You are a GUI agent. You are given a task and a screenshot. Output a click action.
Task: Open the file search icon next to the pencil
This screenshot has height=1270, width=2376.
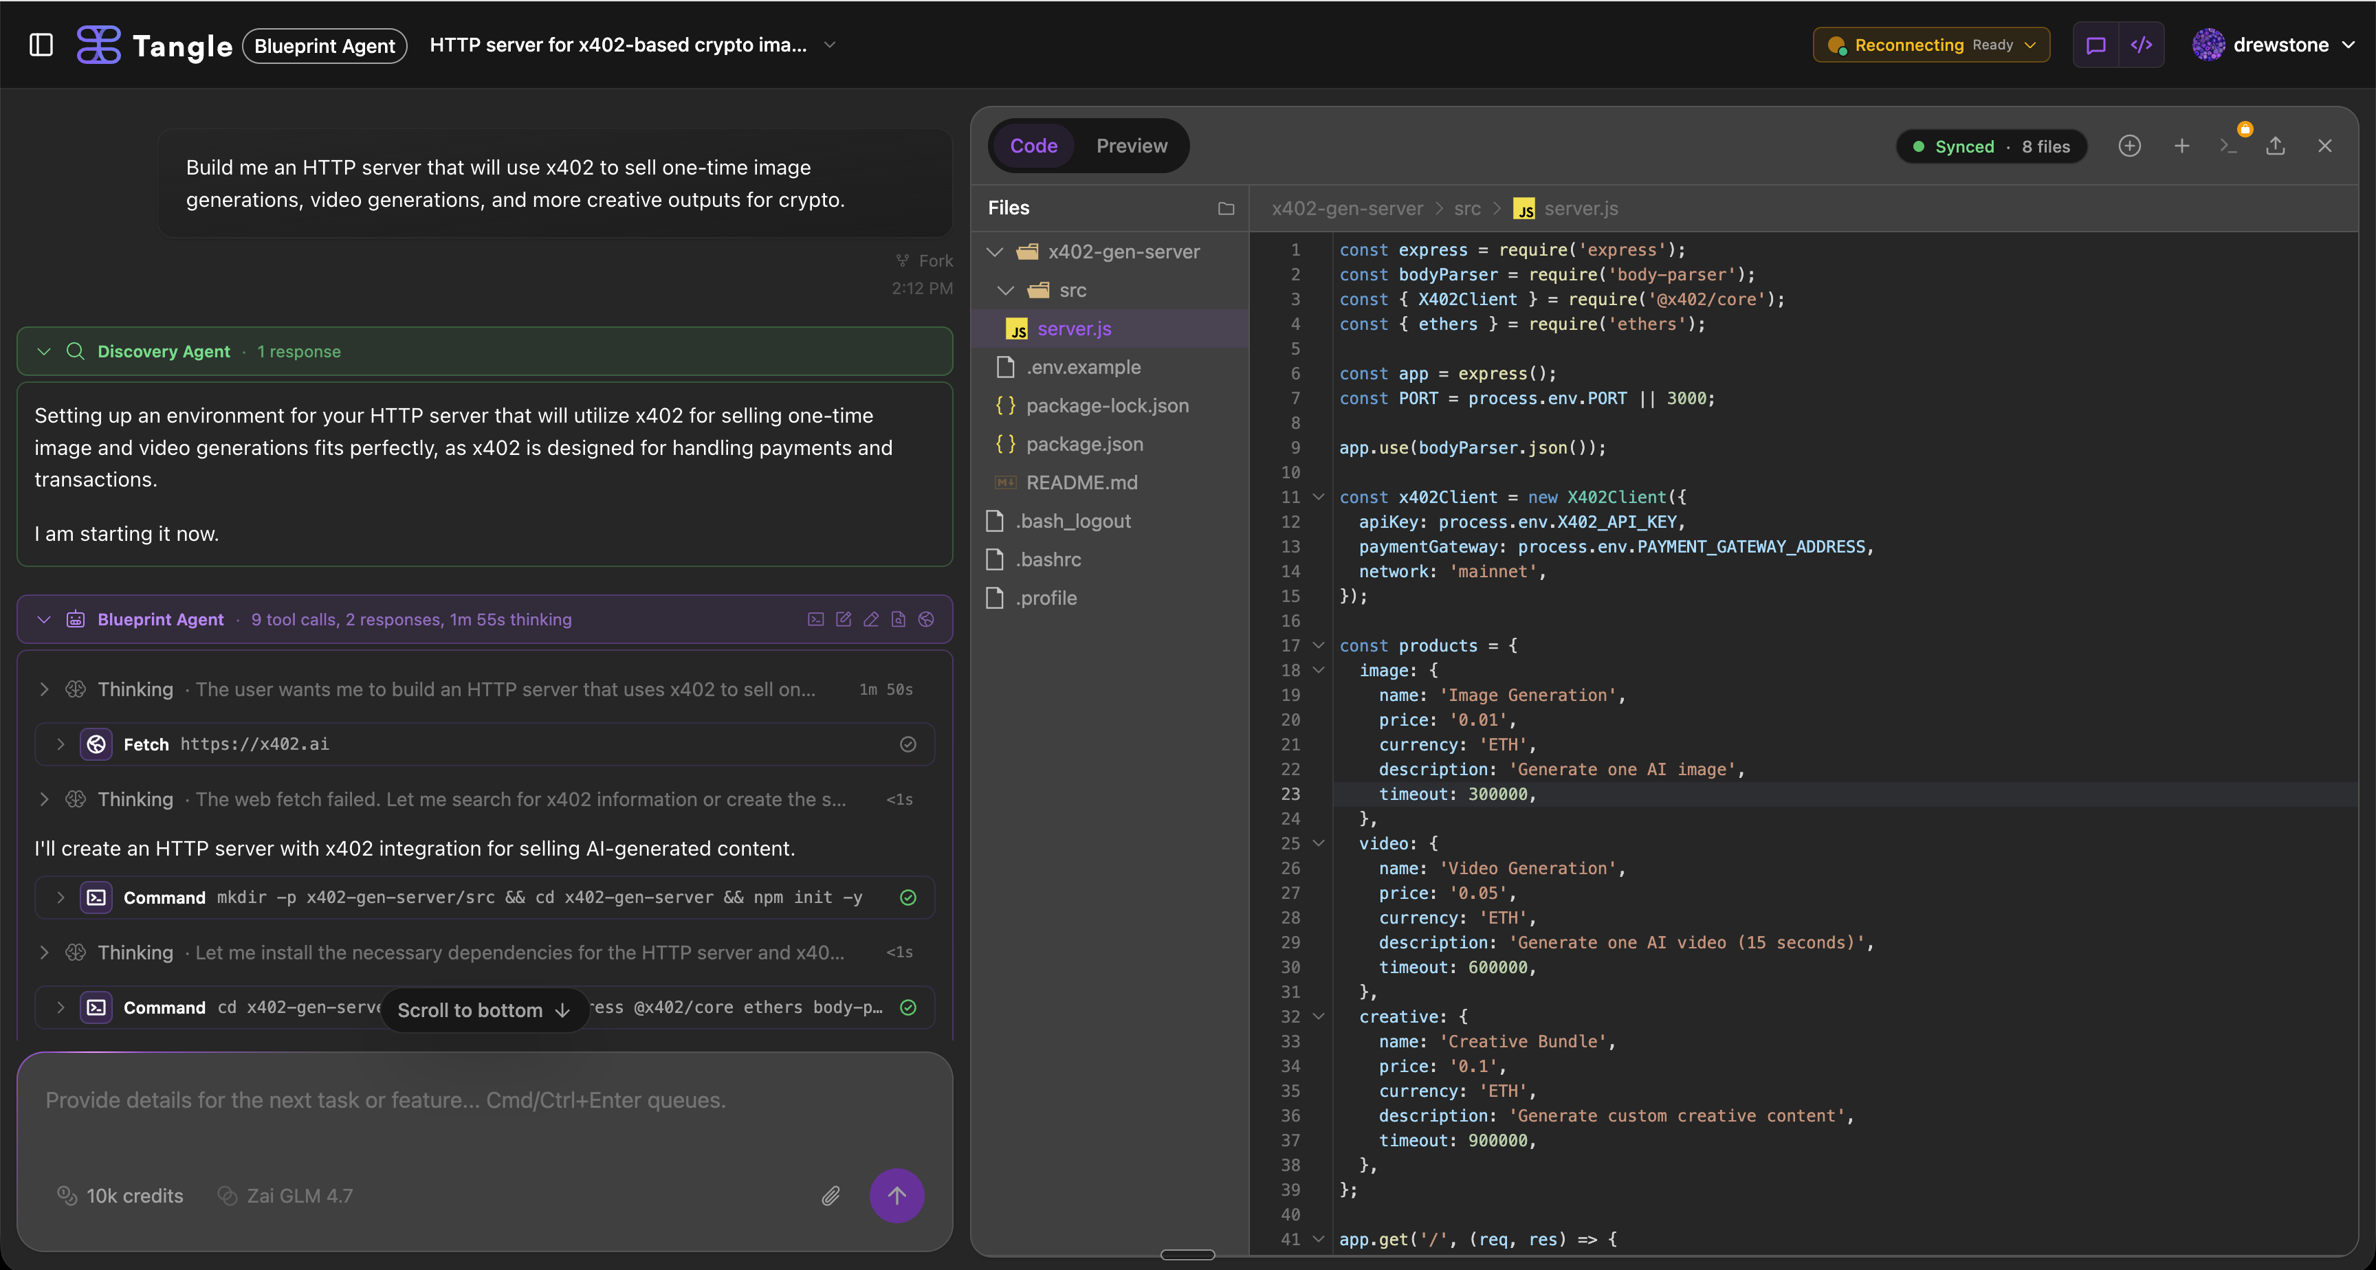[x=899, y=619]
